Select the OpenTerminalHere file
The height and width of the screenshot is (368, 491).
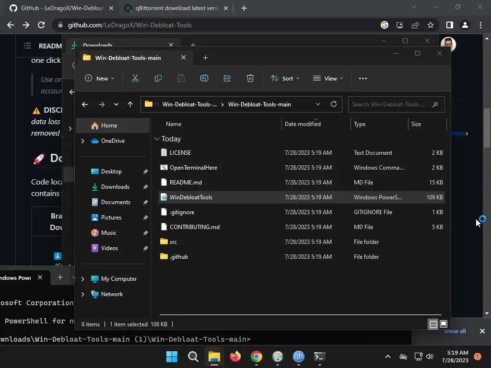(x=301, y=168)
